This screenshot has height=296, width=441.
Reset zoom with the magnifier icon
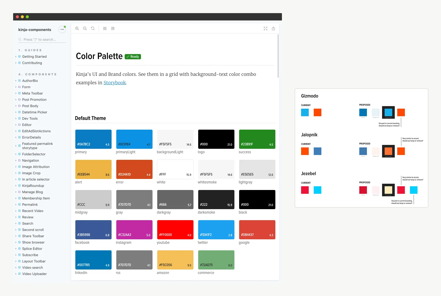pyautogui.click(x=93, y=28)
